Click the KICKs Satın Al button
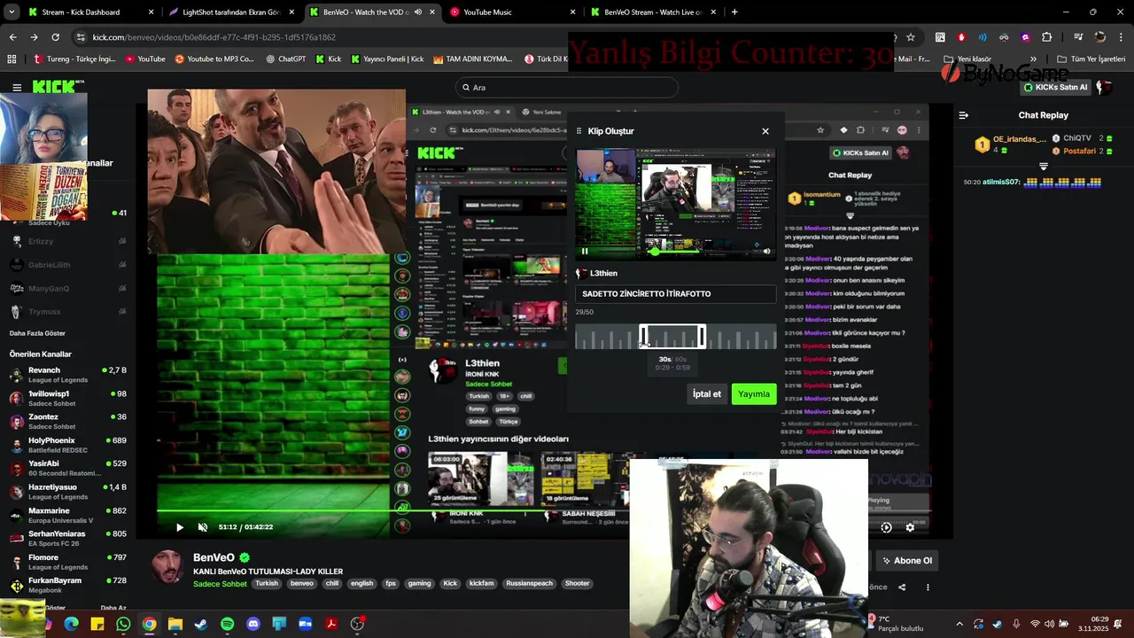 pos(1055,87)
